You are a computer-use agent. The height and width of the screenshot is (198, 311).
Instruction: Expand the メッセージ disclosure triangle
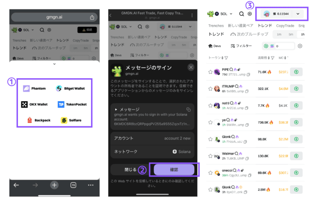(116, 110)
